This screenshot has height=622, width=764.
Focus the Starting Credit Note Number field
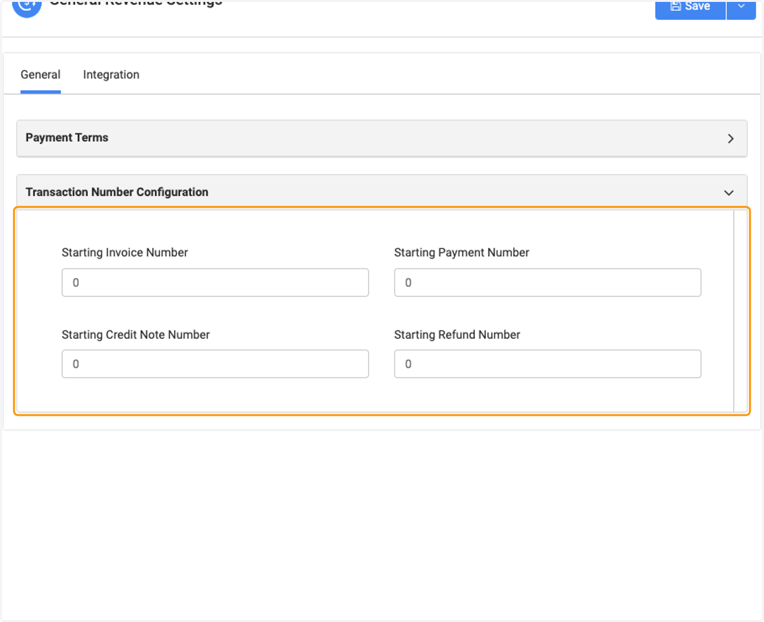click(215, 364)
